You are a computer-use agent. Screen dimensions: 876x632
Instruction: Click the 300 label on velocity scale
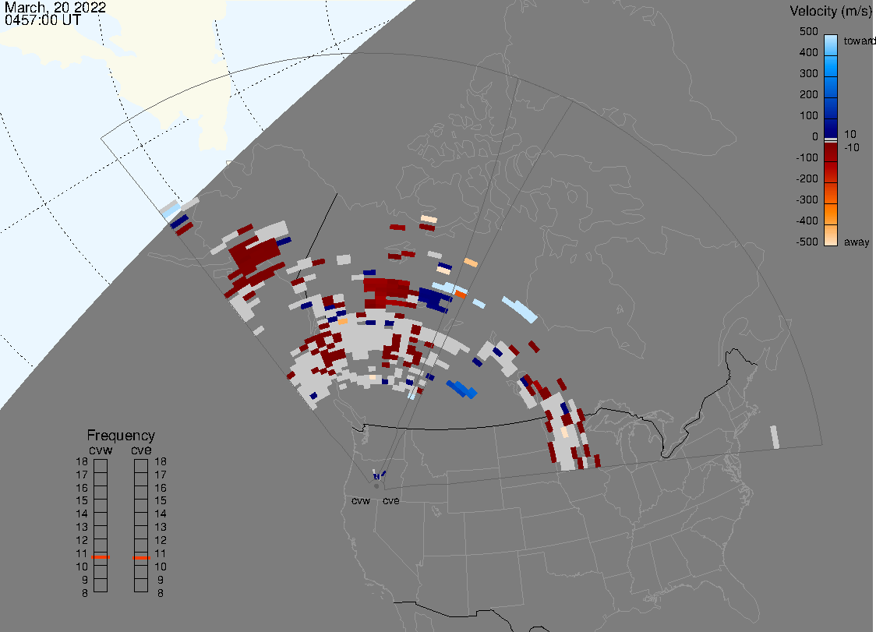pyautogui.click(x=808, y=74)
